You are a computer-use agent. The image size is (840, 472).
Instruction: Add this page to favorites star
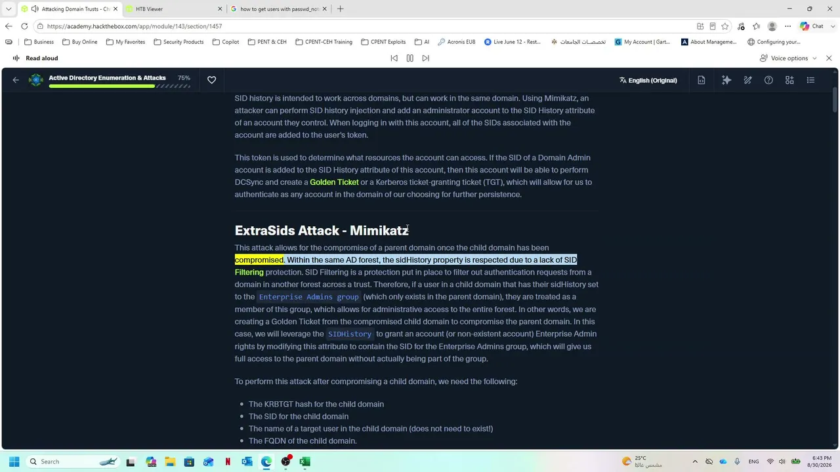724,26
